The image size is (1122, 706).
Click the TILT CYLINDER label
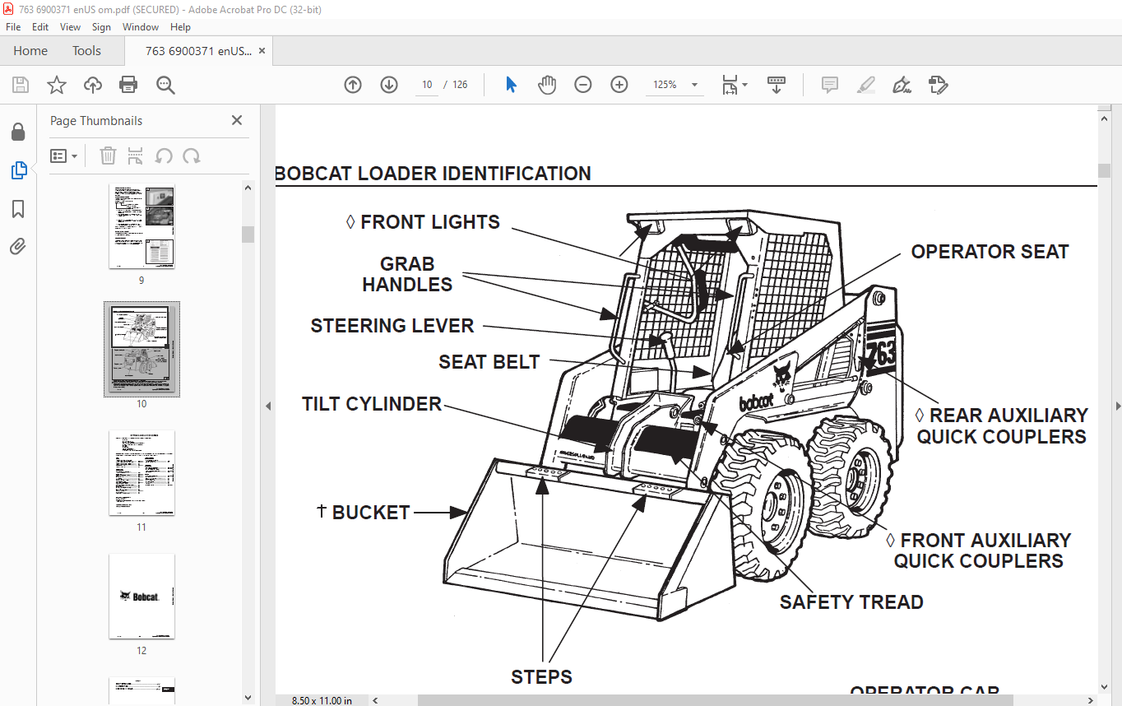pos(372,404)
